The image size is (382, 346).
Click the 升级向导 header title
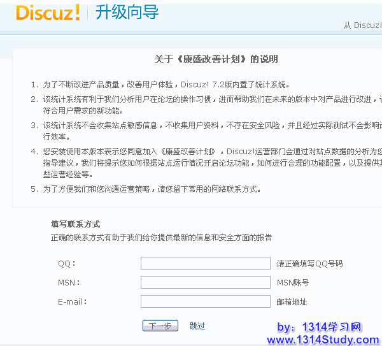click(x=127, y=12)
